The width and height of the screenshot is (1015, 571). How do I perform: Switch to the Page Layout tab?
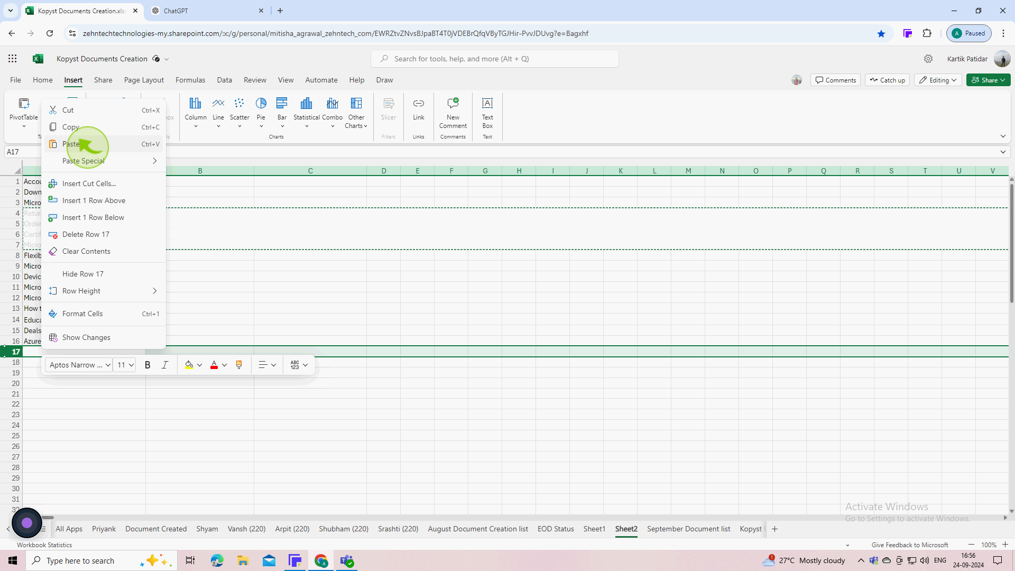(x=144, y=80)
